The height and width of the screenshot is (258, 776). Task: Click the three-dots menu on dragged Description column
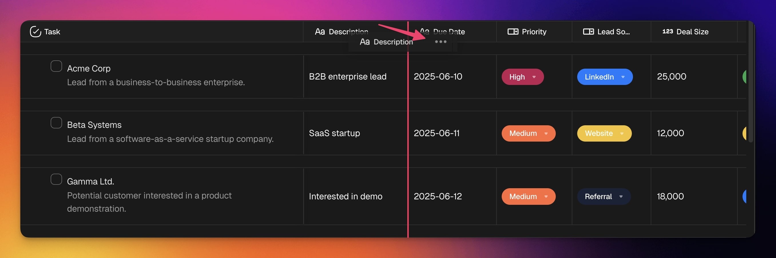coord(440,41)
